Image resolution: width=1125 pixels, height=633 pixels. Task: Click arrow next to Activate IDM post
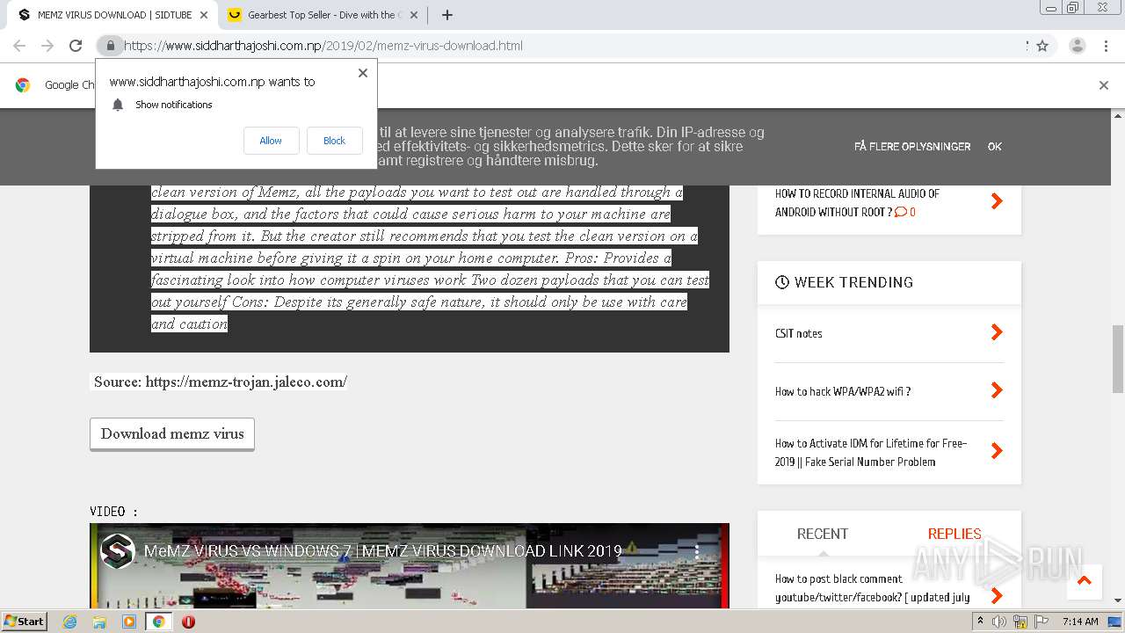[997, 451]
